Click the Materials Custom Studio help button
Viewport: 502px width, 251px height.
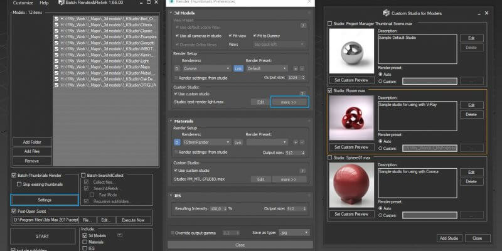[x=303, y=171]
